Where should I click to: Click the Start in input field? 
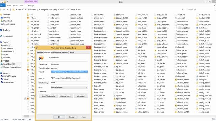pos(70,78)
